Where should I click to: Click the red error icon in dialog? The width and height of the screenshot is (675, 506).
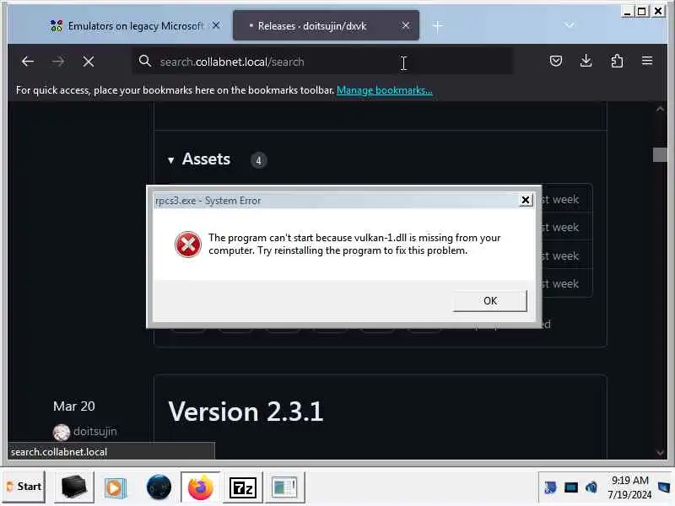pos(187,245)
